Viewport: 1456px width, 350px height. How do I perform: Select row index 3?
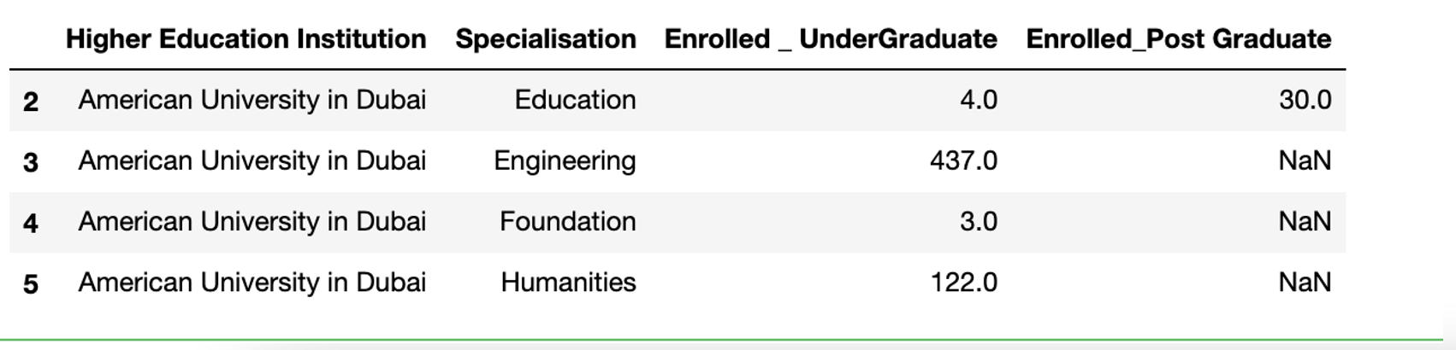(31, 162)
